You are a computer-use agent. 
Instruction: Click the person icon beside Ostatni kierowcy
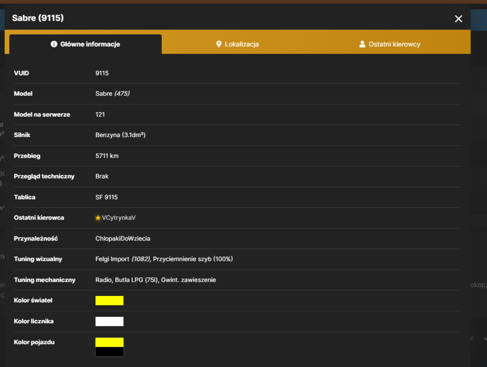coord(362,44)
